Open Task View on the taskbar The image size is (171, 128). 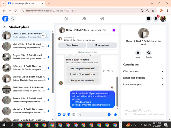coord(12,125)
